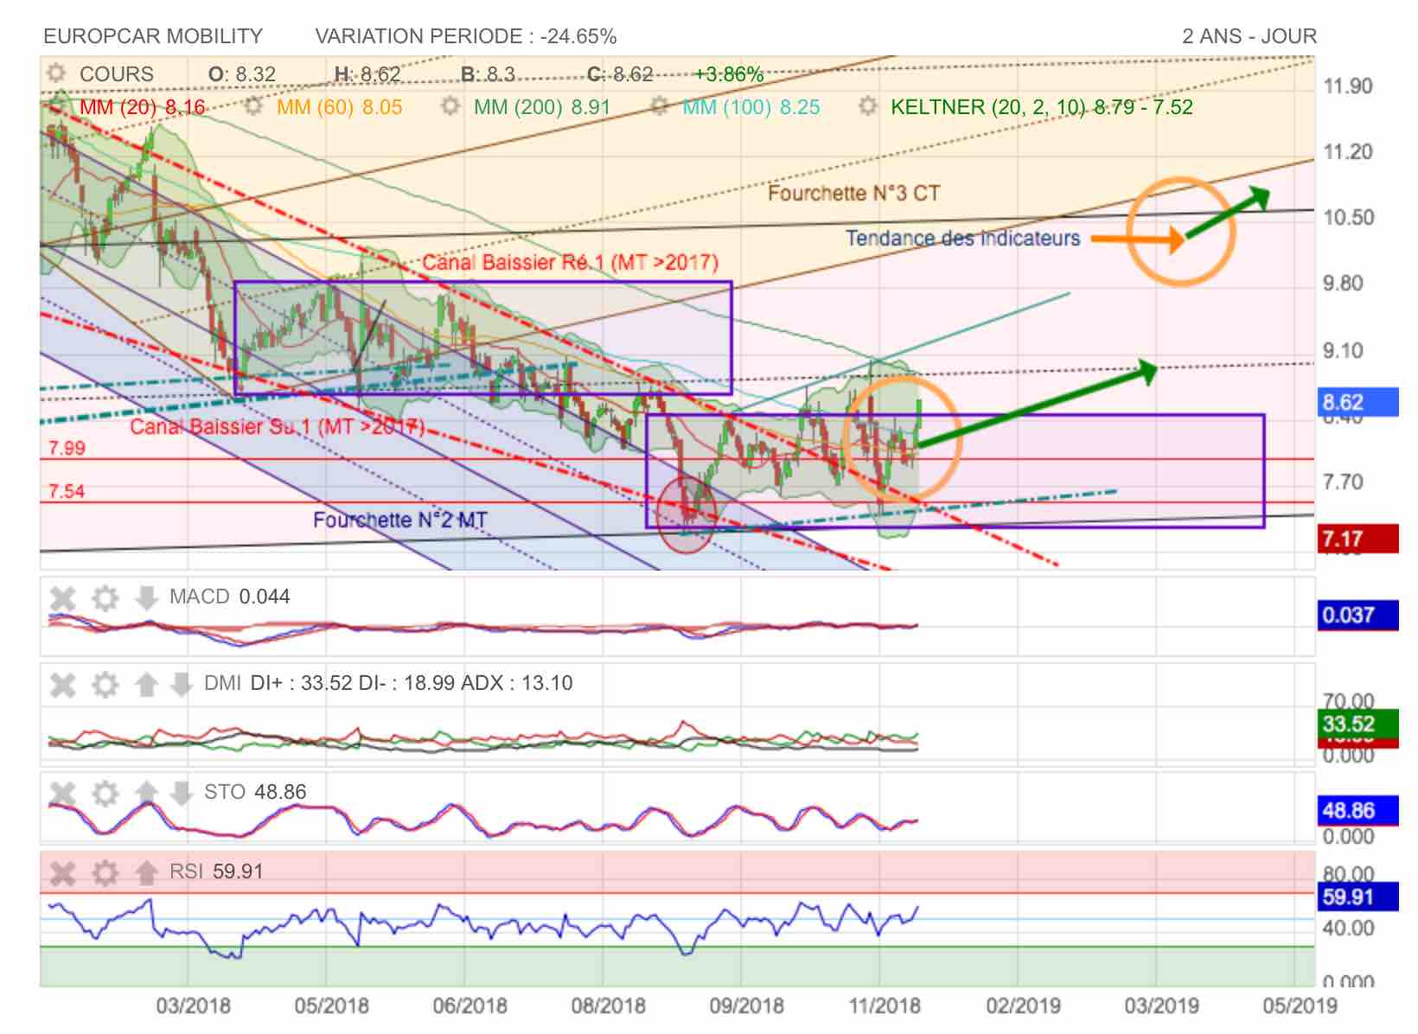
Task: Move the STO panel down
Action: tap(181, 793)
